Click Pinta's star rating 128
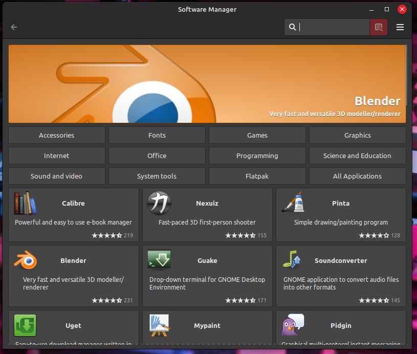The height and width of the screenshot is (354, 417). tap(380, 235)
